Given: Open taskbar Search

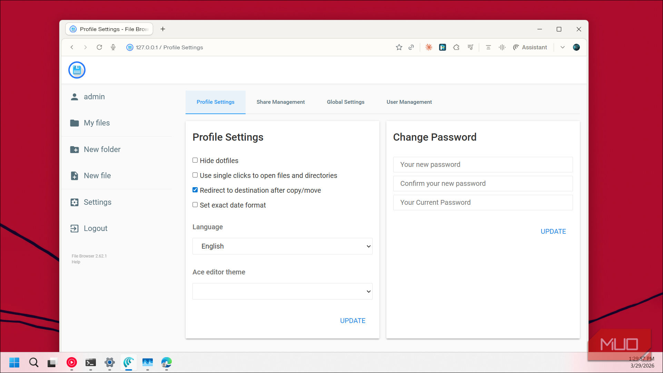Looking at the screenshot, I should point(33,362).
